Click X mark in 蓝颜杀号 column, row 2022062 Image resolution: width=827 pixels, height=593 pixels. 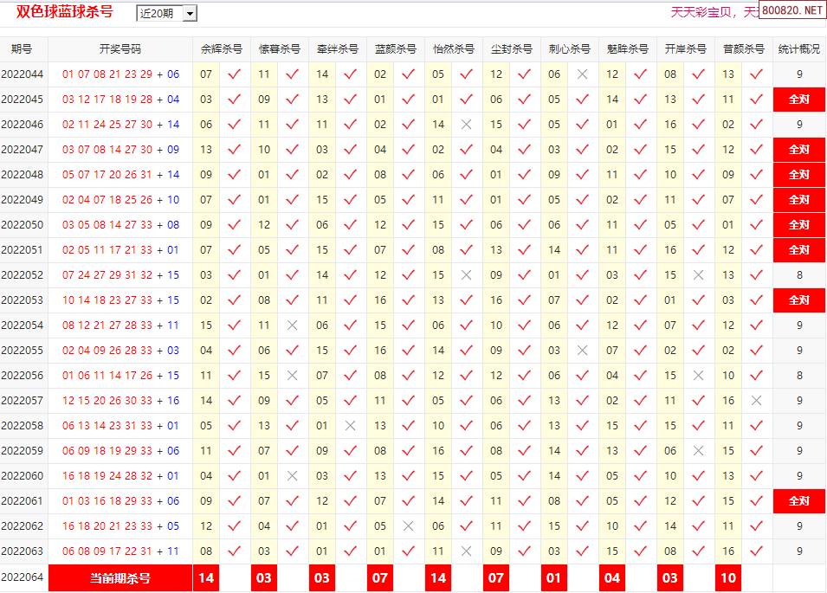pyautogui.click(x=408, y=526)
